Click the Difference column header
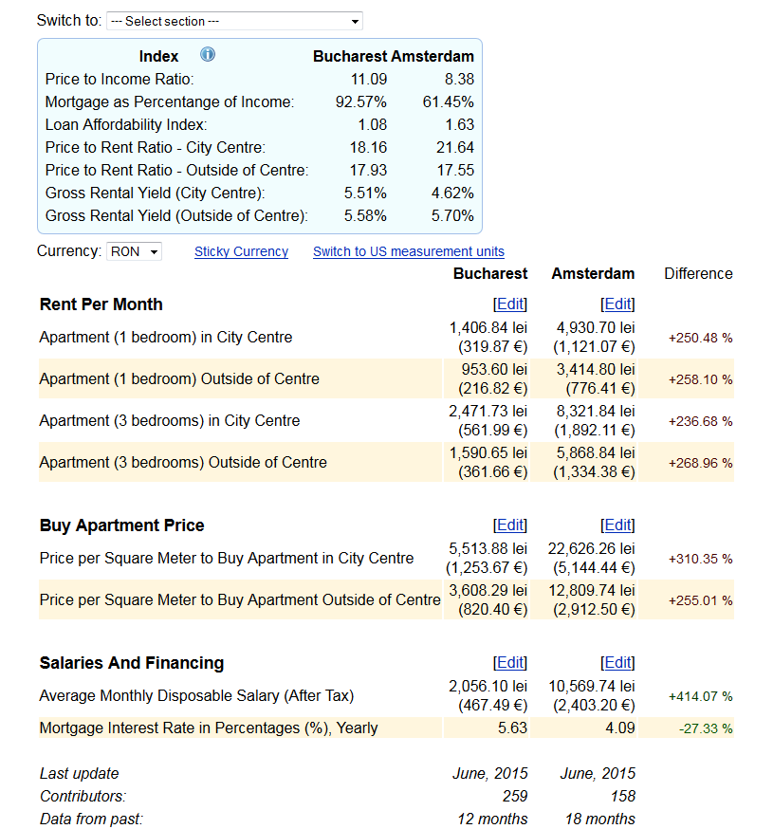This screenshot has width=773, height=829. click(x=698, y=274)
